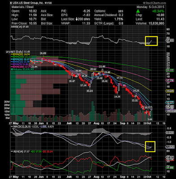Click the EPS value -1.83
This screenshot has width=176, height=179.
click(x=86, y=15)
